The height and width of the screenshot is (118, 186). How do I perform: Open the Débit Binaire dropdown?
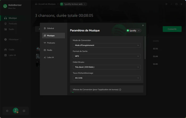[107, 67]
